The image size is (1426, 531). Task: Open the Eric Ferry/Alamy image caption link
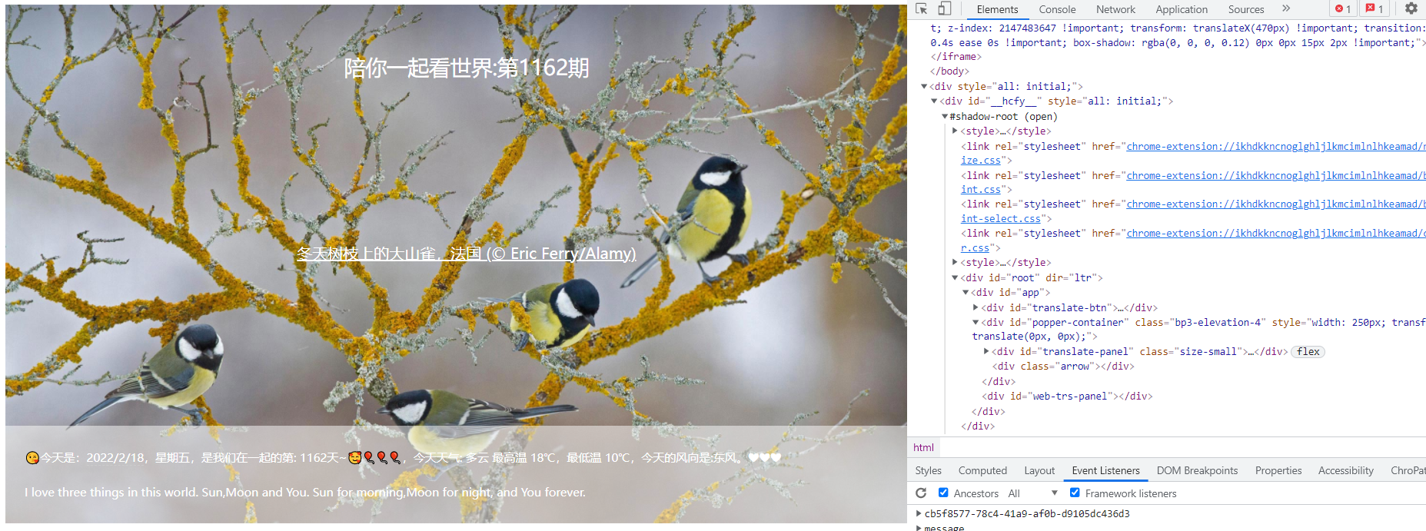tap(467, 254)
